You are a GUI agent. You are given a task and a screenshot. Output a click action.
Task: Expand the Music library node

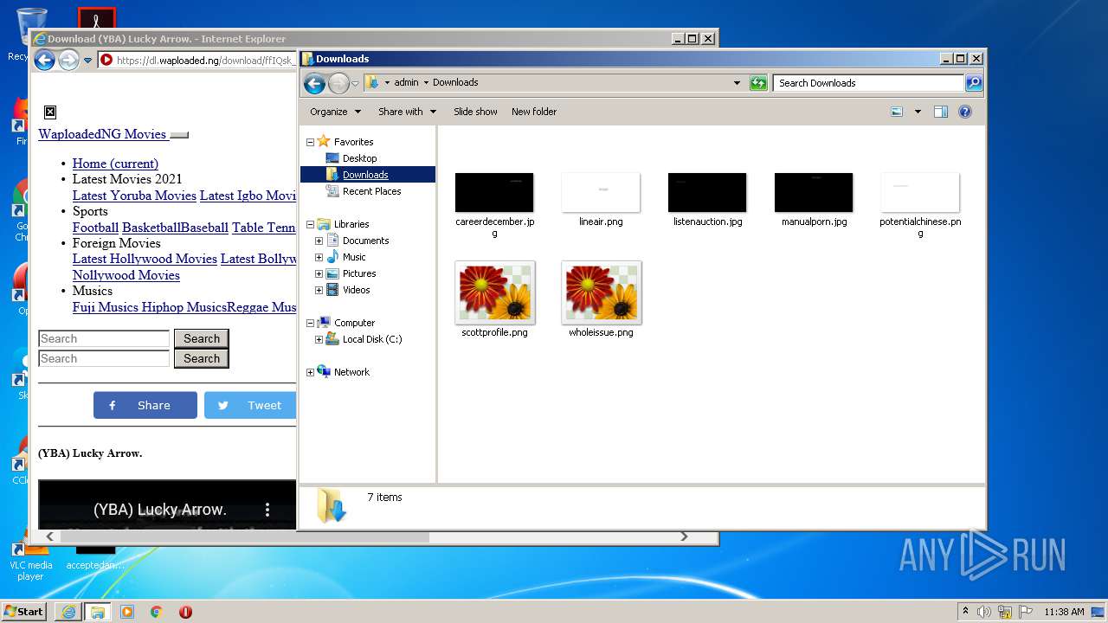(319, 257)
